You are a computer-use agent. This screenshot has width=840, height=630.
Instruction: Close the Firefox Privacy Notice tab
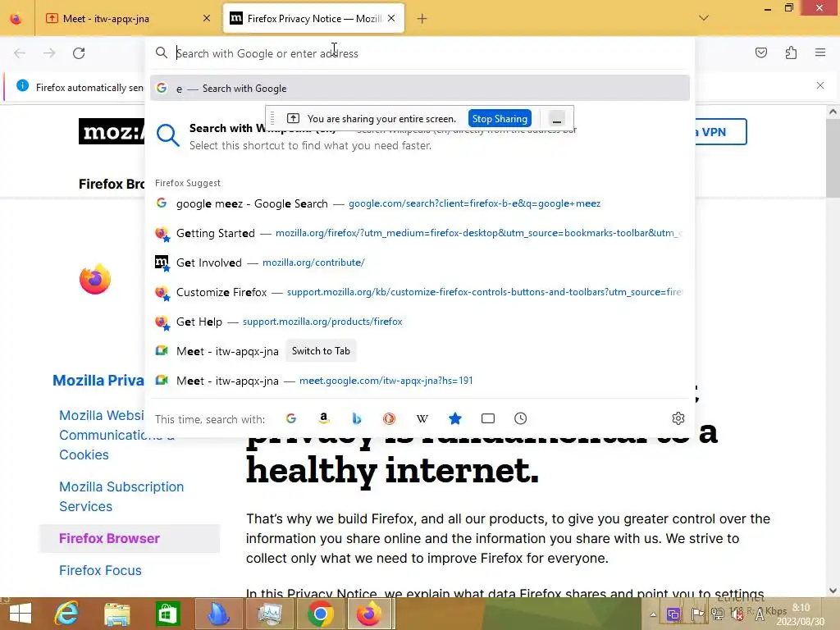[391, 19]
